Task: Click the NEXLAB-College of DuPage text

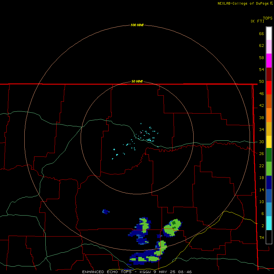Action: [243, 3]
